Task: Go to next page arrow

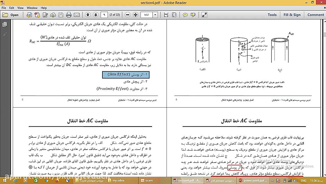Action: point(96,15)
